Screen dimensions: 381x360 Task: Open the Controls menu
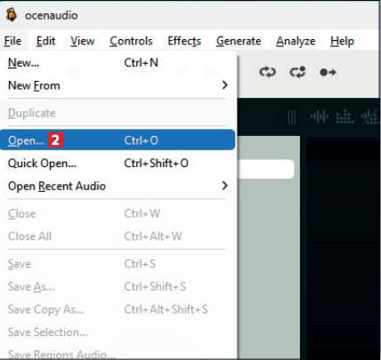pos(131,41)
